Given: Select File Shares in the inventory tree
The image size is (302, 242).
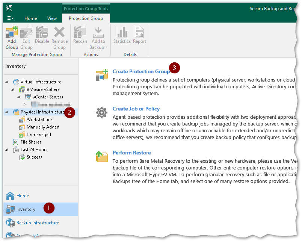Looking at the screenshot, I should (31, 142).
